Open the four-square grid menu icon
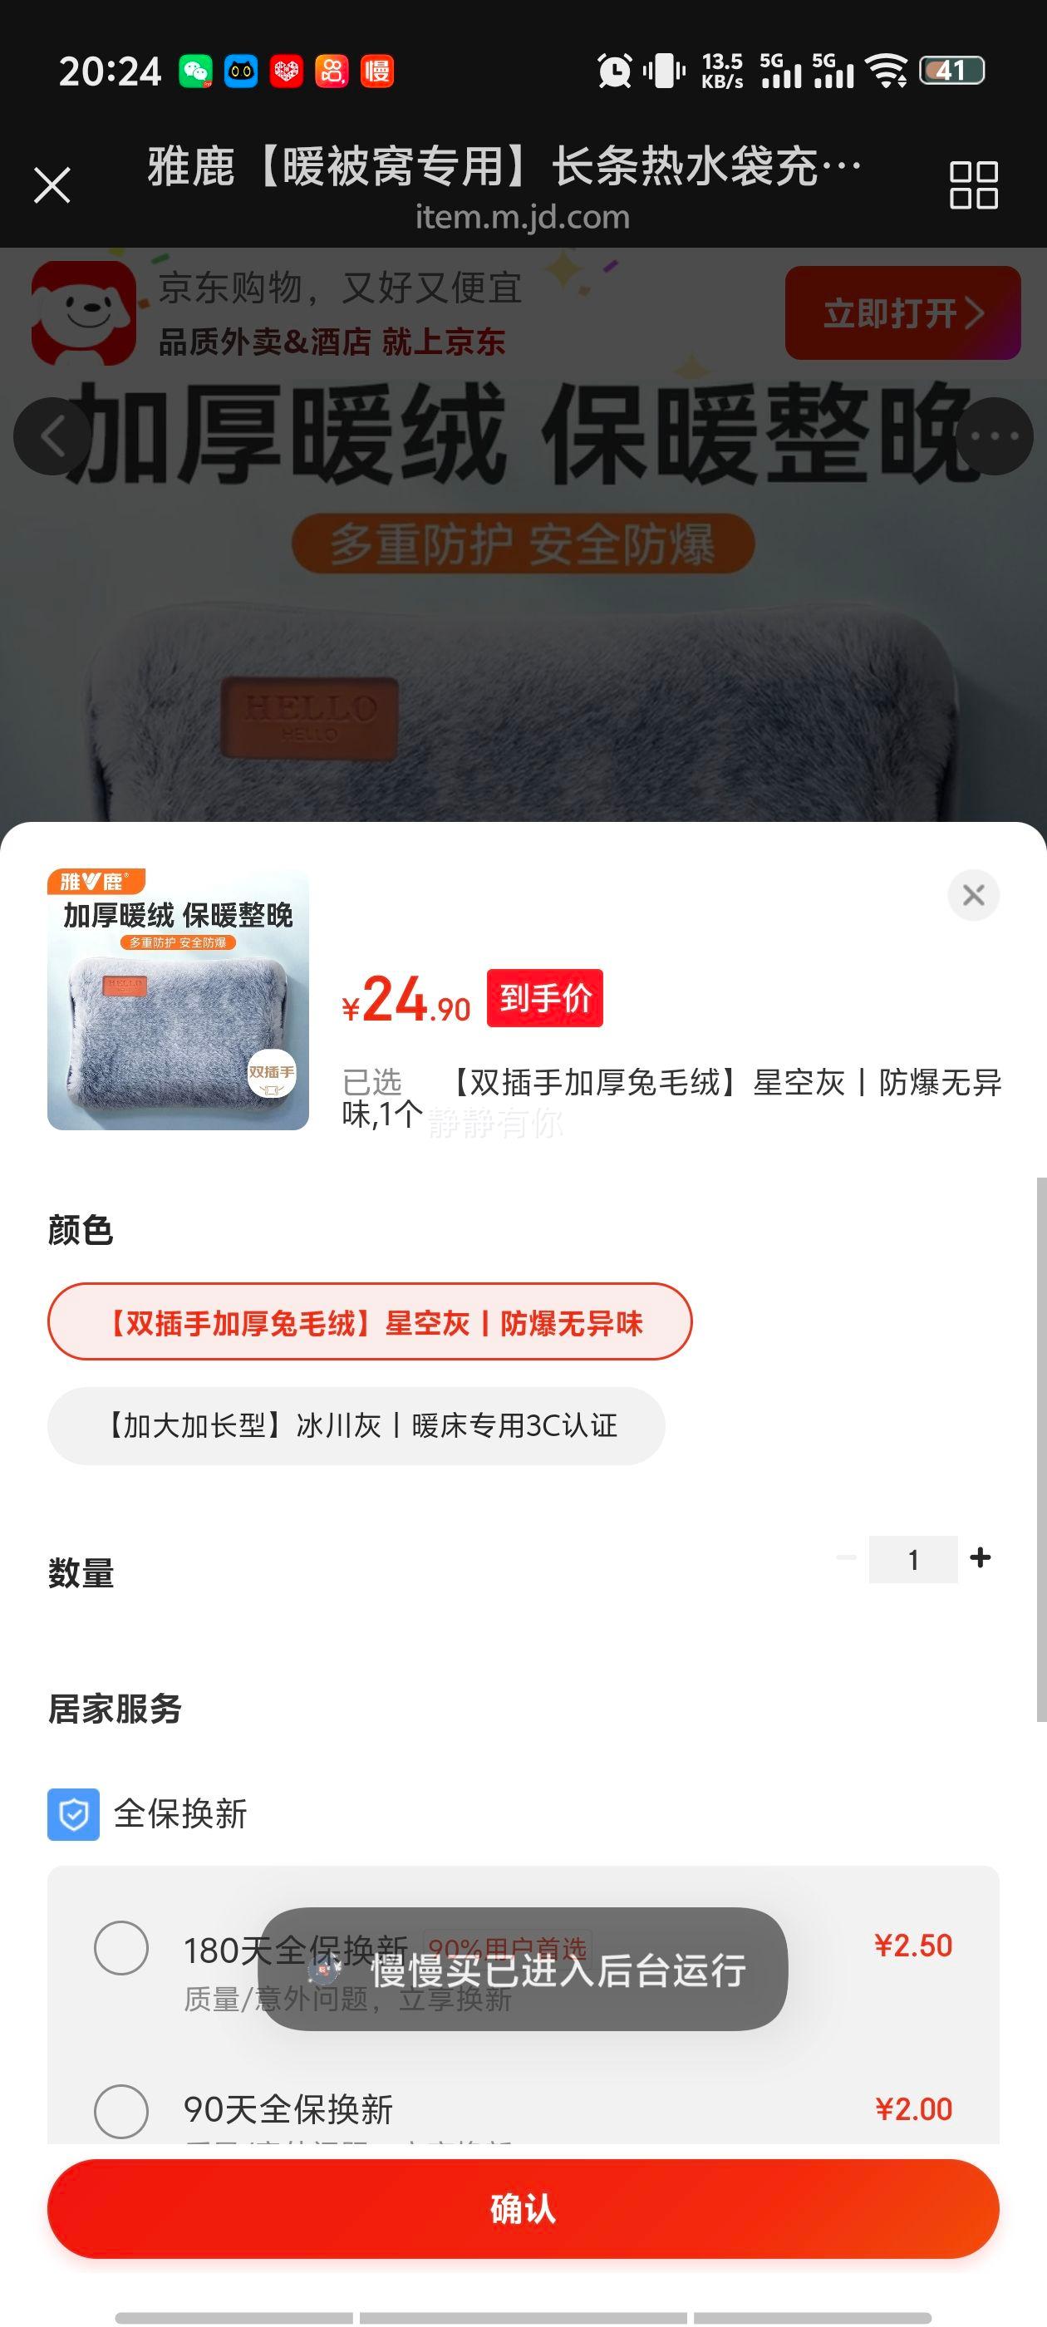1047x2327 pixels. pyautogui.click(x=973, y=185)
